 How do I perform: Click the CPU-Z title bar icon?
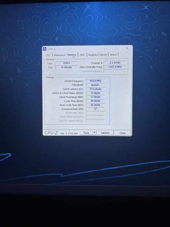[45, 49]
